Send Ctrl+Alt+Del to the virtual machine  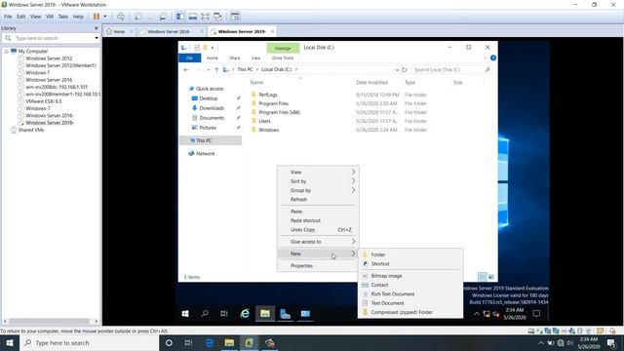(121, 17)
